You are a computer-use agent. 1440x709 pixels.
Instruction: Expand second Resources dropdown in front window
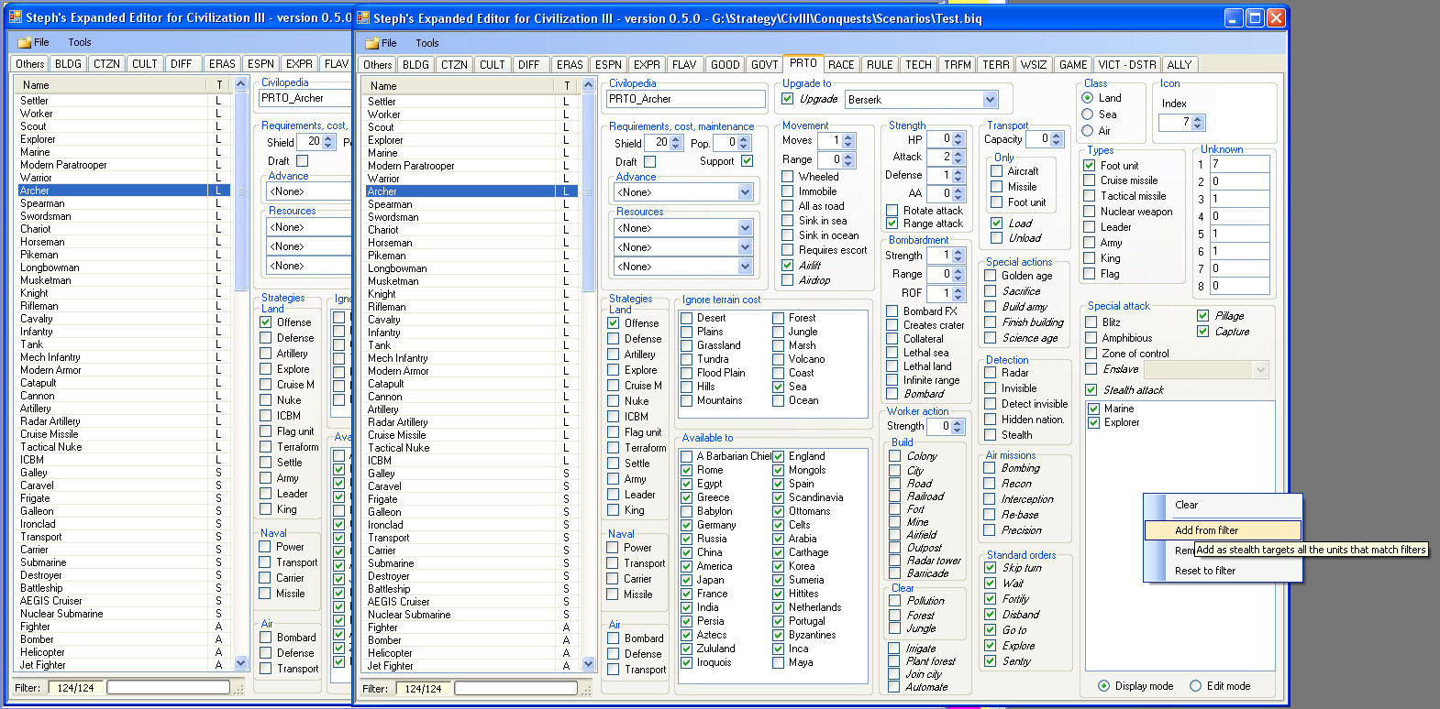coord(745,247)
